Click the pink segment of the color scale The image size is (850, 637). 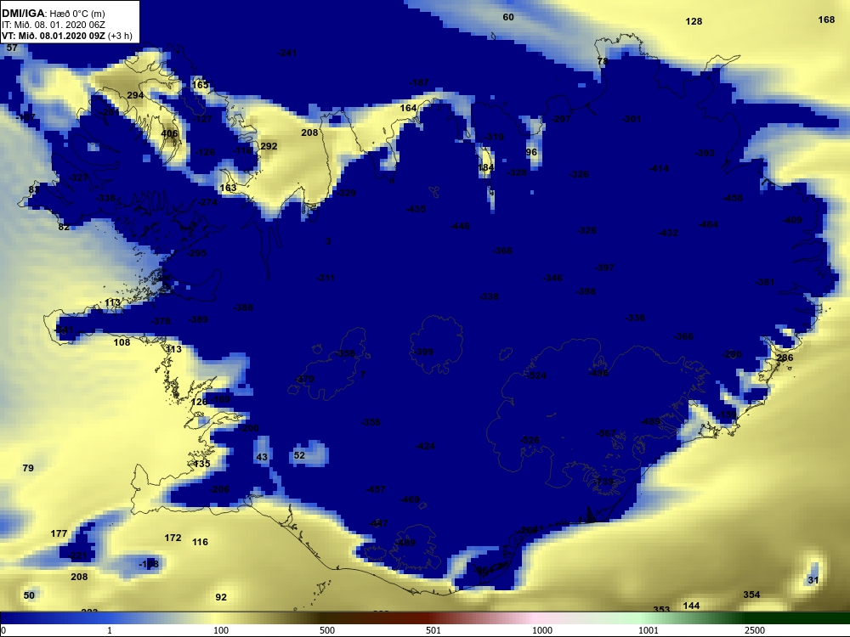tap(536, 617)
